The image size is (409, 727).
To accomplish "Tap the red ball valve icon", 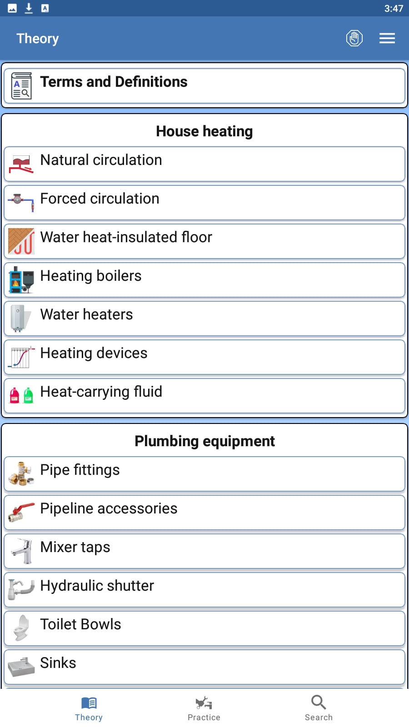I will (x=21, y=512).
